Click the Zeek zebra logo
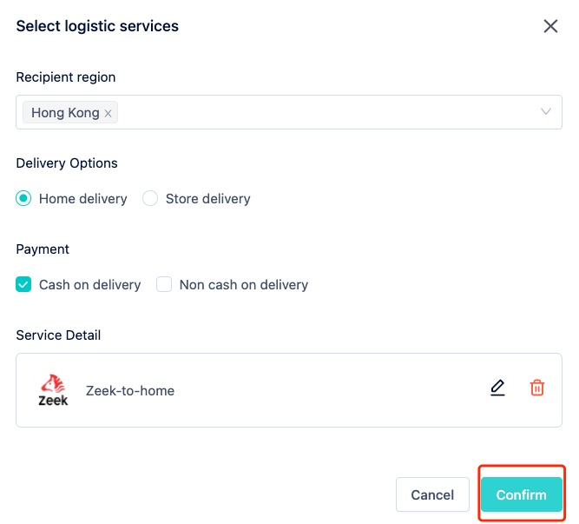This screenshot has width=579, height=524. [53, 390]
